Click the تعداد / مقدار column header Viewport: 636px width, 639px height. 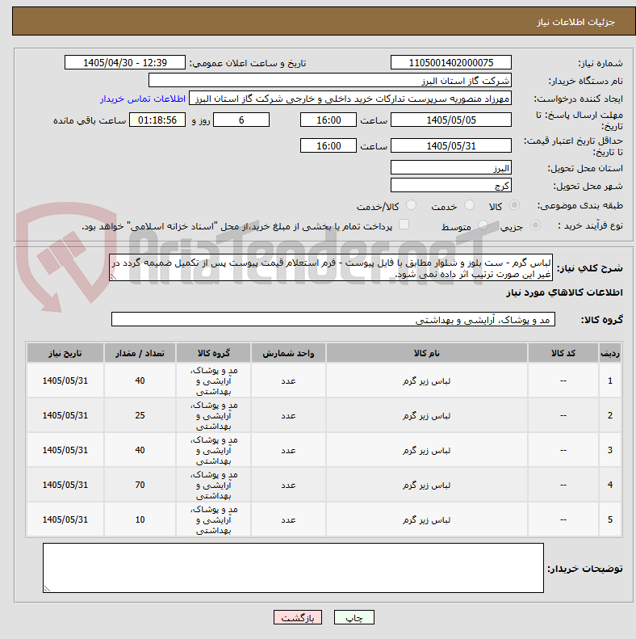pos(140,353)
